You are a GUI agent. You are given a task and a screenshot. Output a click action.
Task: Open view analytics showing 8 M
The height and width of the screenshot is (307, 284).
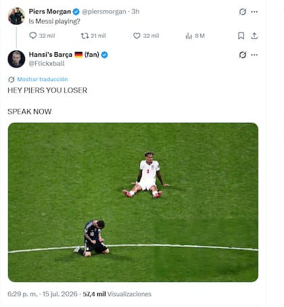(x=195, y=36)
